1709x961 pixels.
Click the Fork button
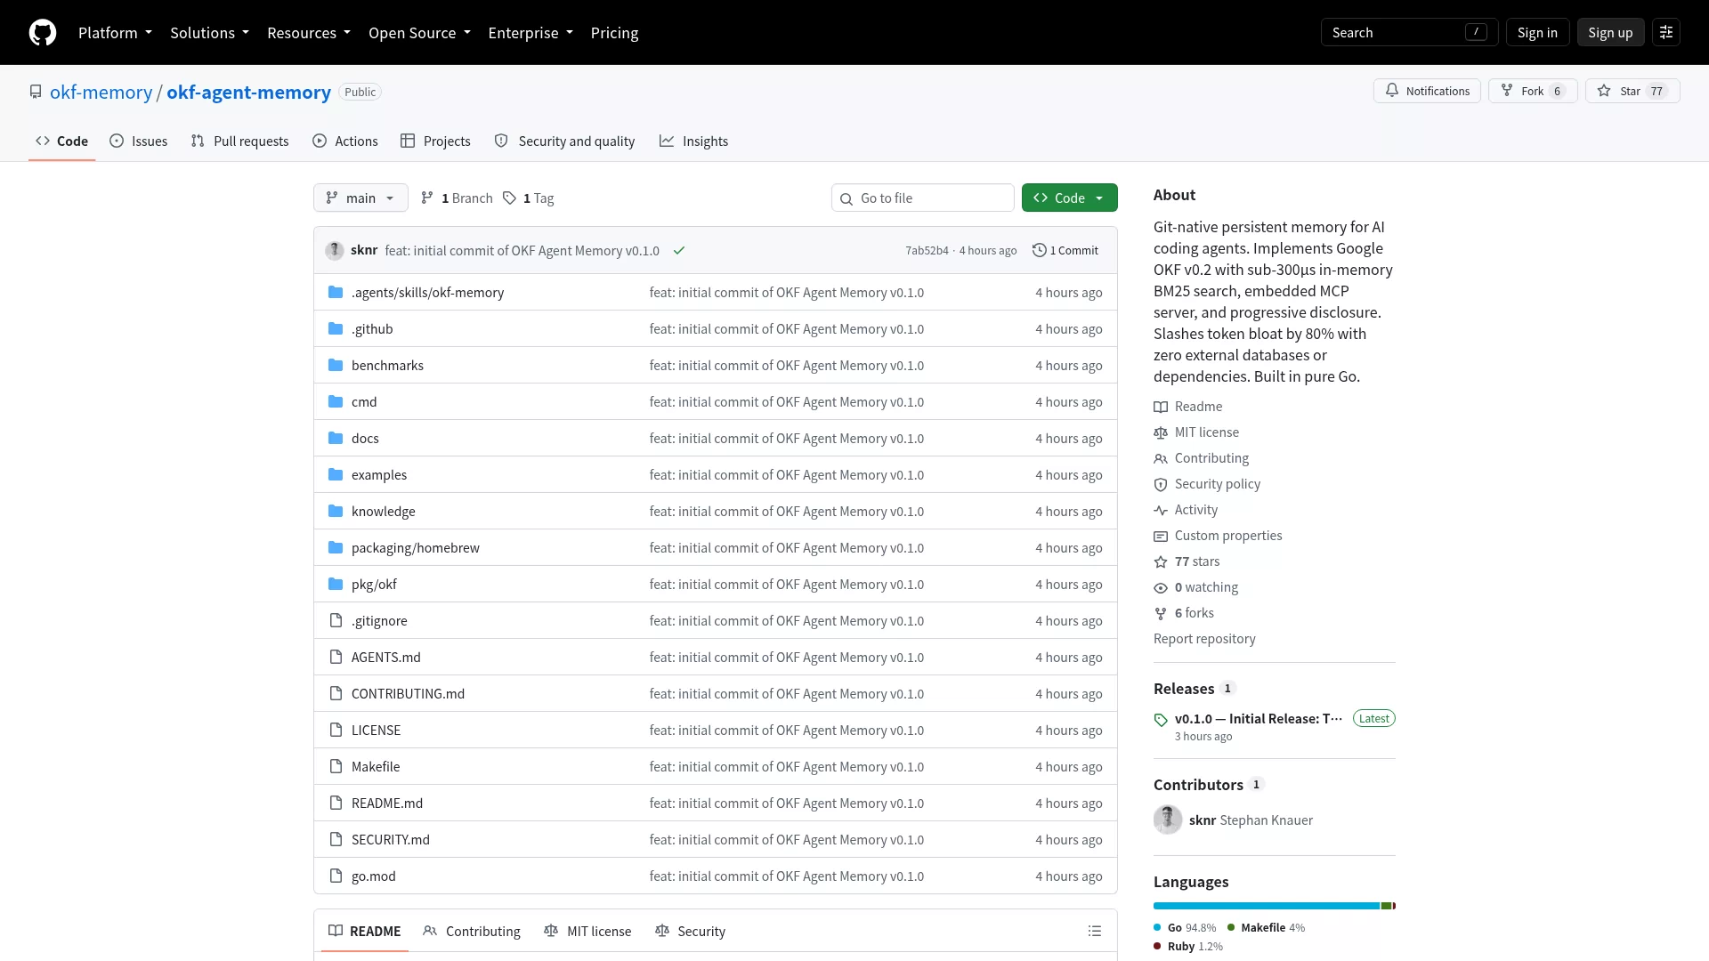[1533, 91]
